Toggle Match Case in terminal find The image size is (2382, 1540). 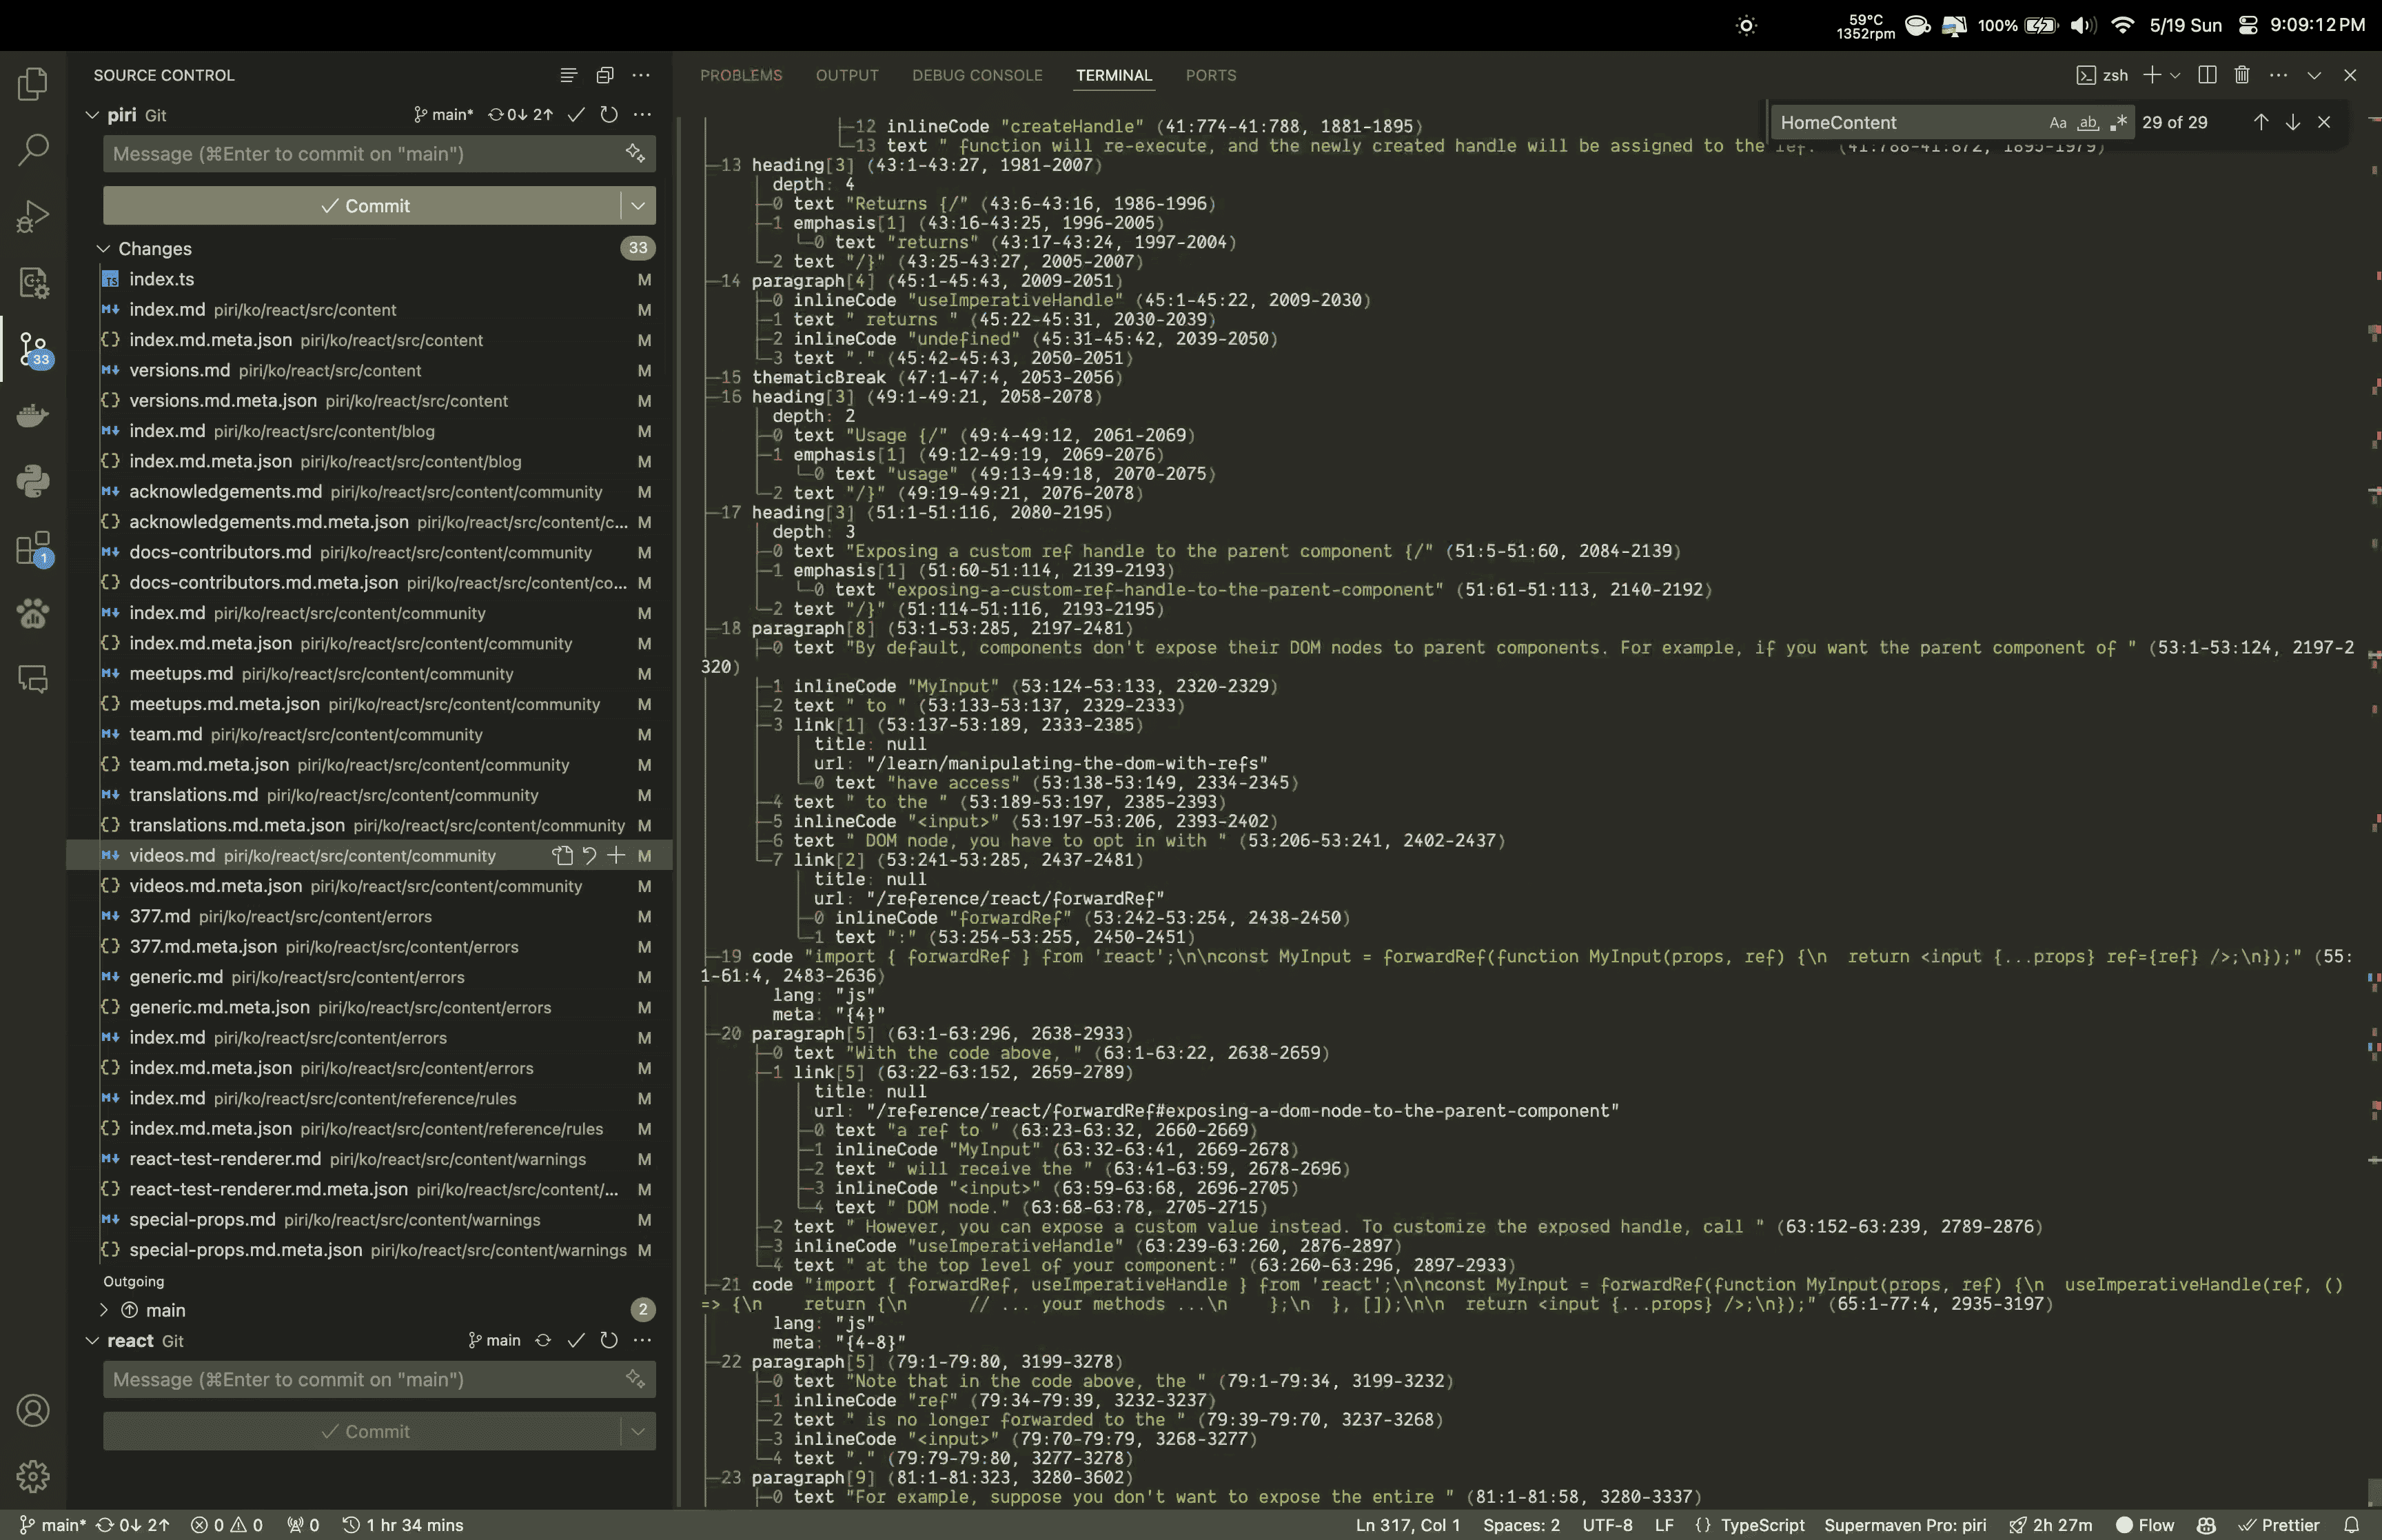click(2057, 123)
